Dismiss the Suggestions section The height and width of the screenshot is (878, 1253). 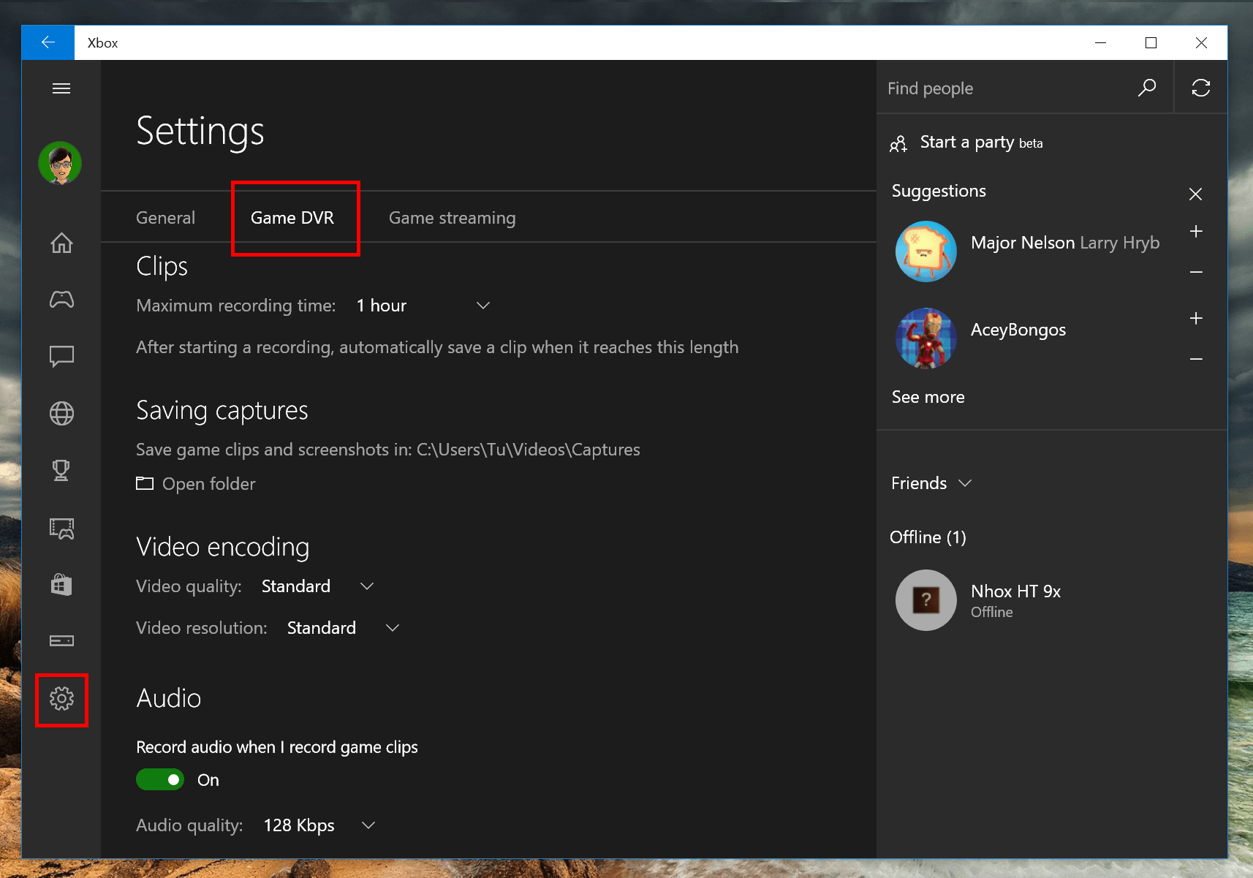(1195, 194)
